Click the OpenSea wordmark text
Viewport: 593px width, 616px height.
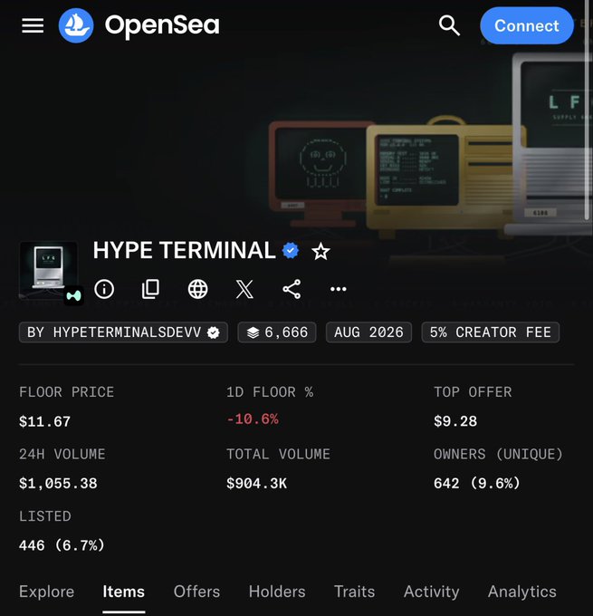[x=162, y=26]
